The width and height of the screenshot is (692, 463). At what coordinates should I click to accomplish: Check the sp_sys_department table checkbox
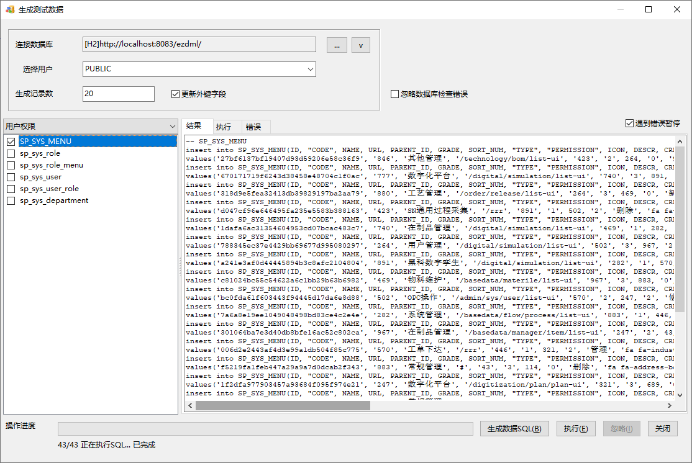[x=11, y=200]
